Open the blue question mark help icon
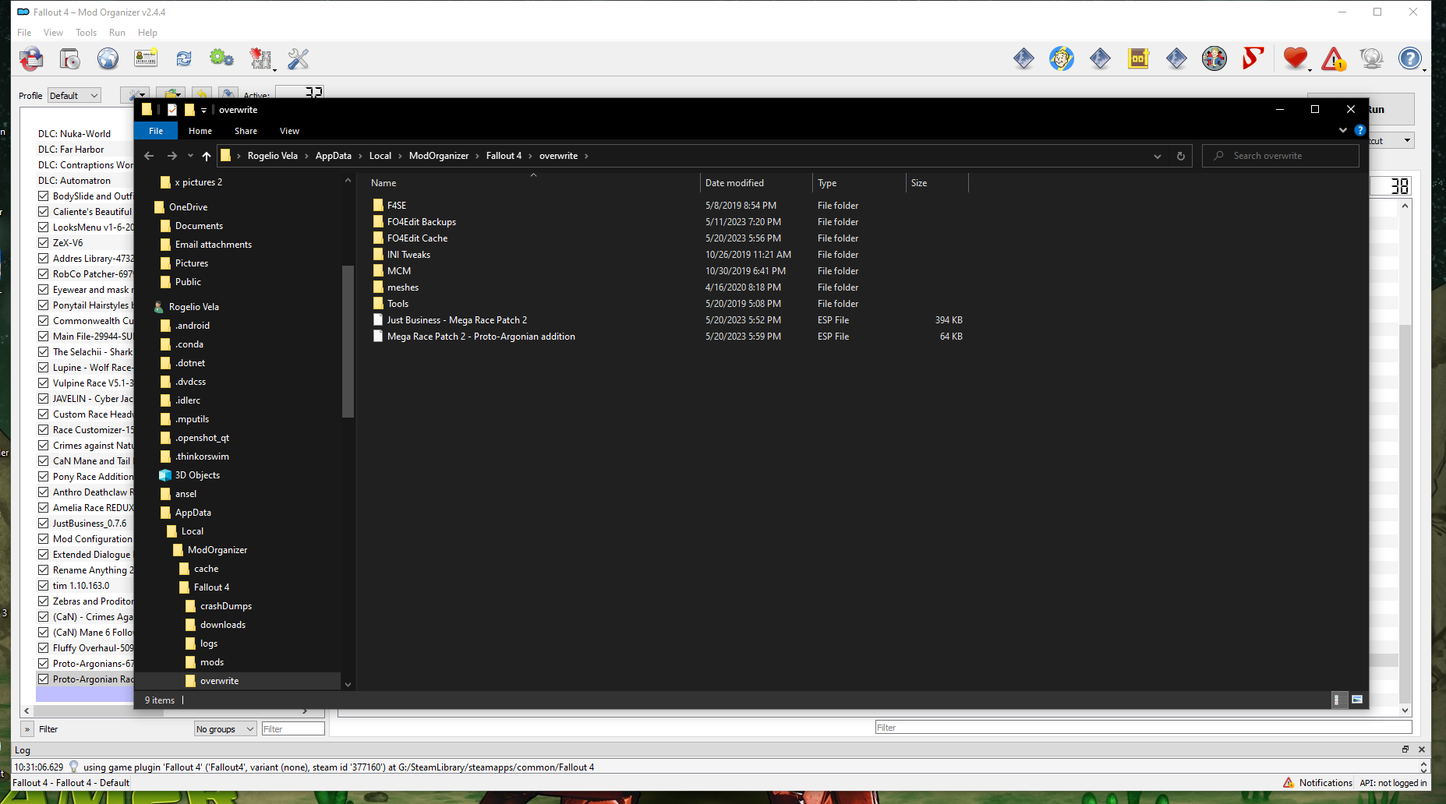This screenshot has height=804, width=1446. pos(1410,58)
